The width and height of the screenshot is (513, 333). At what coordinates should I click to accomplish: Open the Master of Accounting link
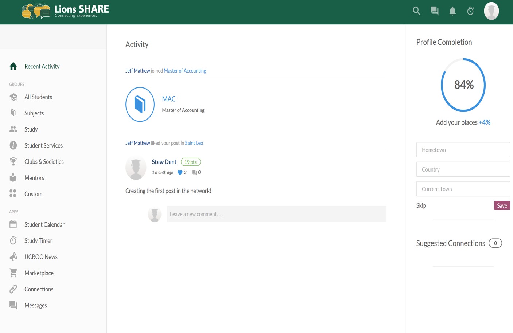click(x=185, y=71)
